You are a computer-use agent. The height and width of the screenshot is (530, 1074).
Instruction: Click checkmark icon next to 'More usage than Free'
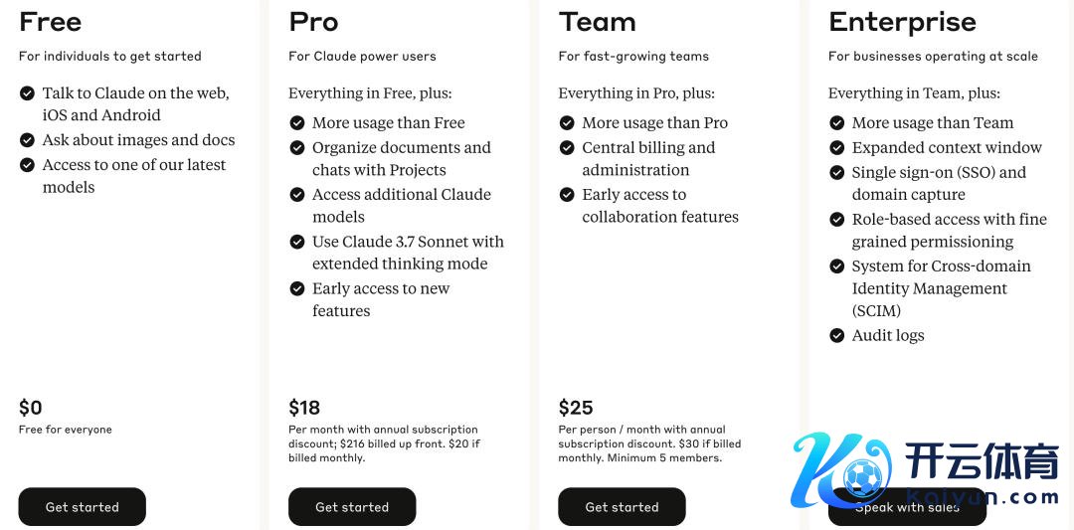(297, 123)
